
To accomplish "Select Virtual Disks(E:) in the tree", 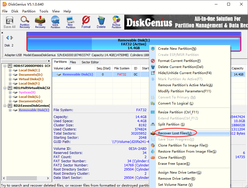I will [x=31, y=79].
